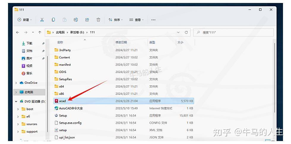Click the Share icon in toolbar
291x144 pixels.
point(87,20)
